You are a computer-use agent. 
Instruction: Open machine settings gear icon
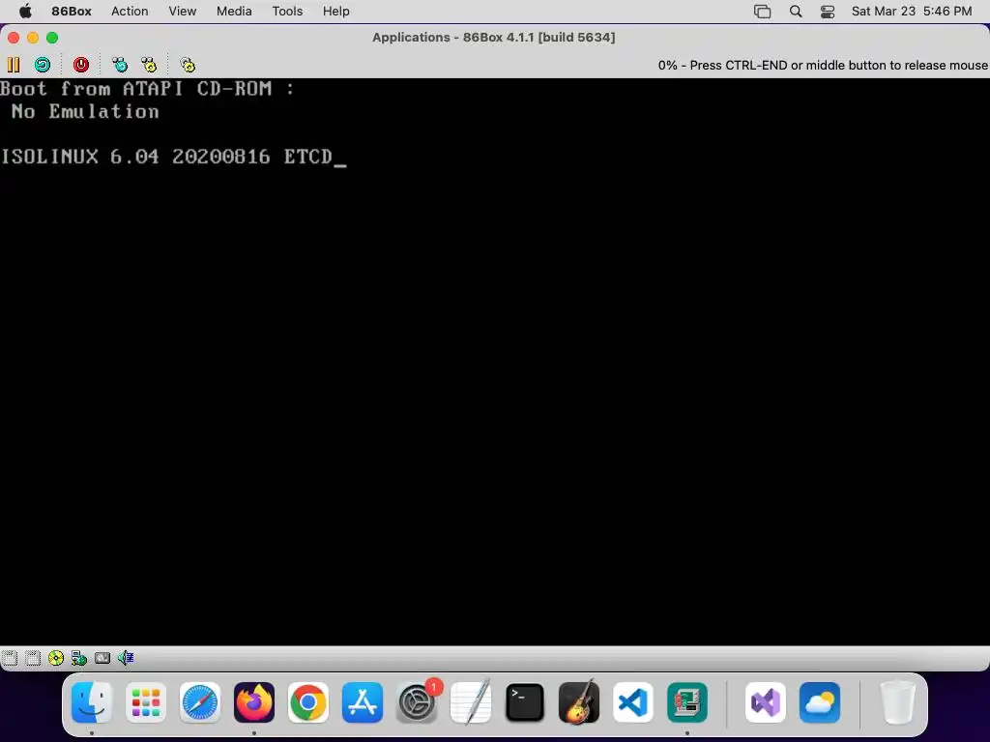pos(188,65)
